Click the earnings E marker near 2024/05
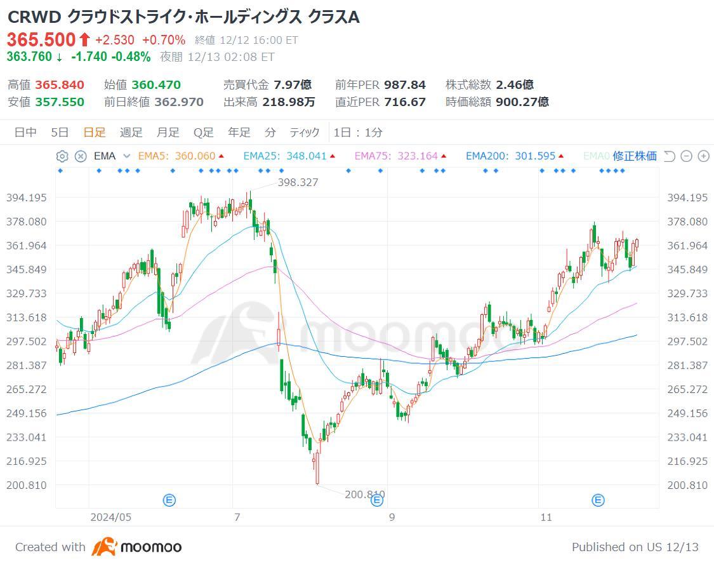 169,500
